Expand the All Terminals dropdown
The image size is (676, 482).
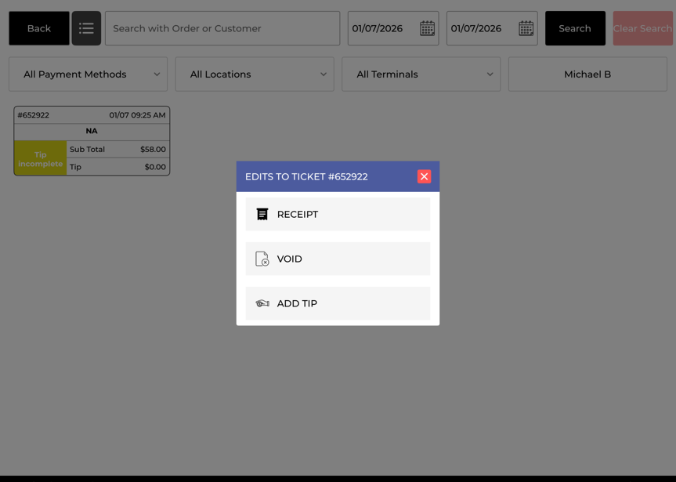421,74
